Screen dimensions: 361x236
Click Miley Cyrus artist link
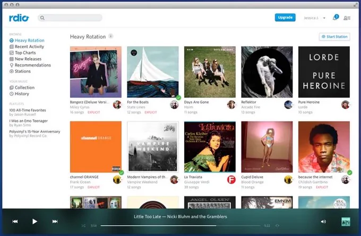[x=80, y=107]
